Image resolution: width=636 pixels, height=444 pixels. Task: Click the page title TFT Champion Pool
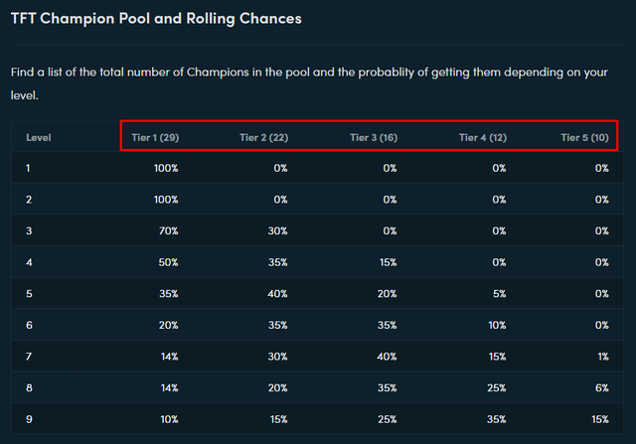coord(157,19)
